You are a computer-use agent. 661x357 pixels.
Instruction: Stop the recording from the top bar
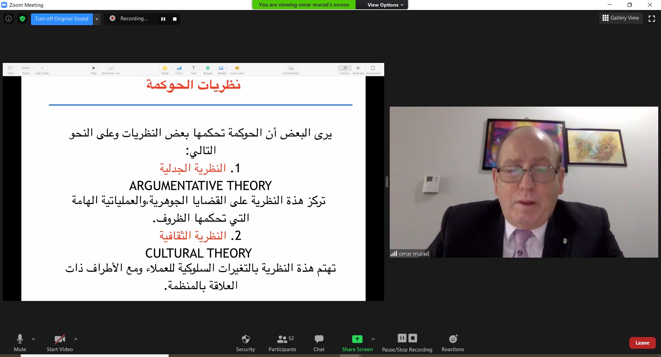pos(175,19)
